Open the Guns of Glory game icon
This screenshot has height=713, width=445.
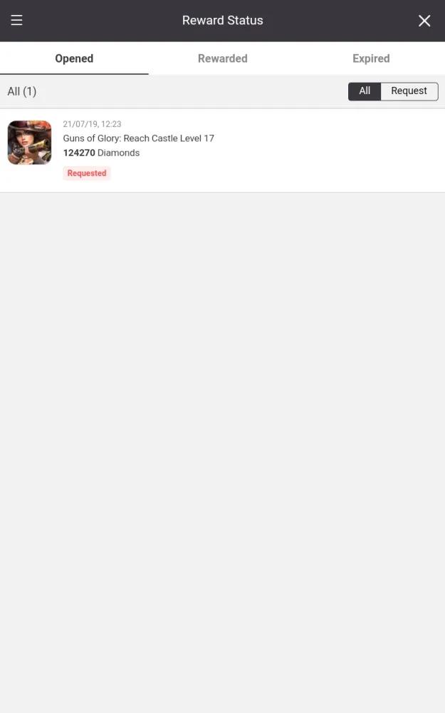pos(29,143)
